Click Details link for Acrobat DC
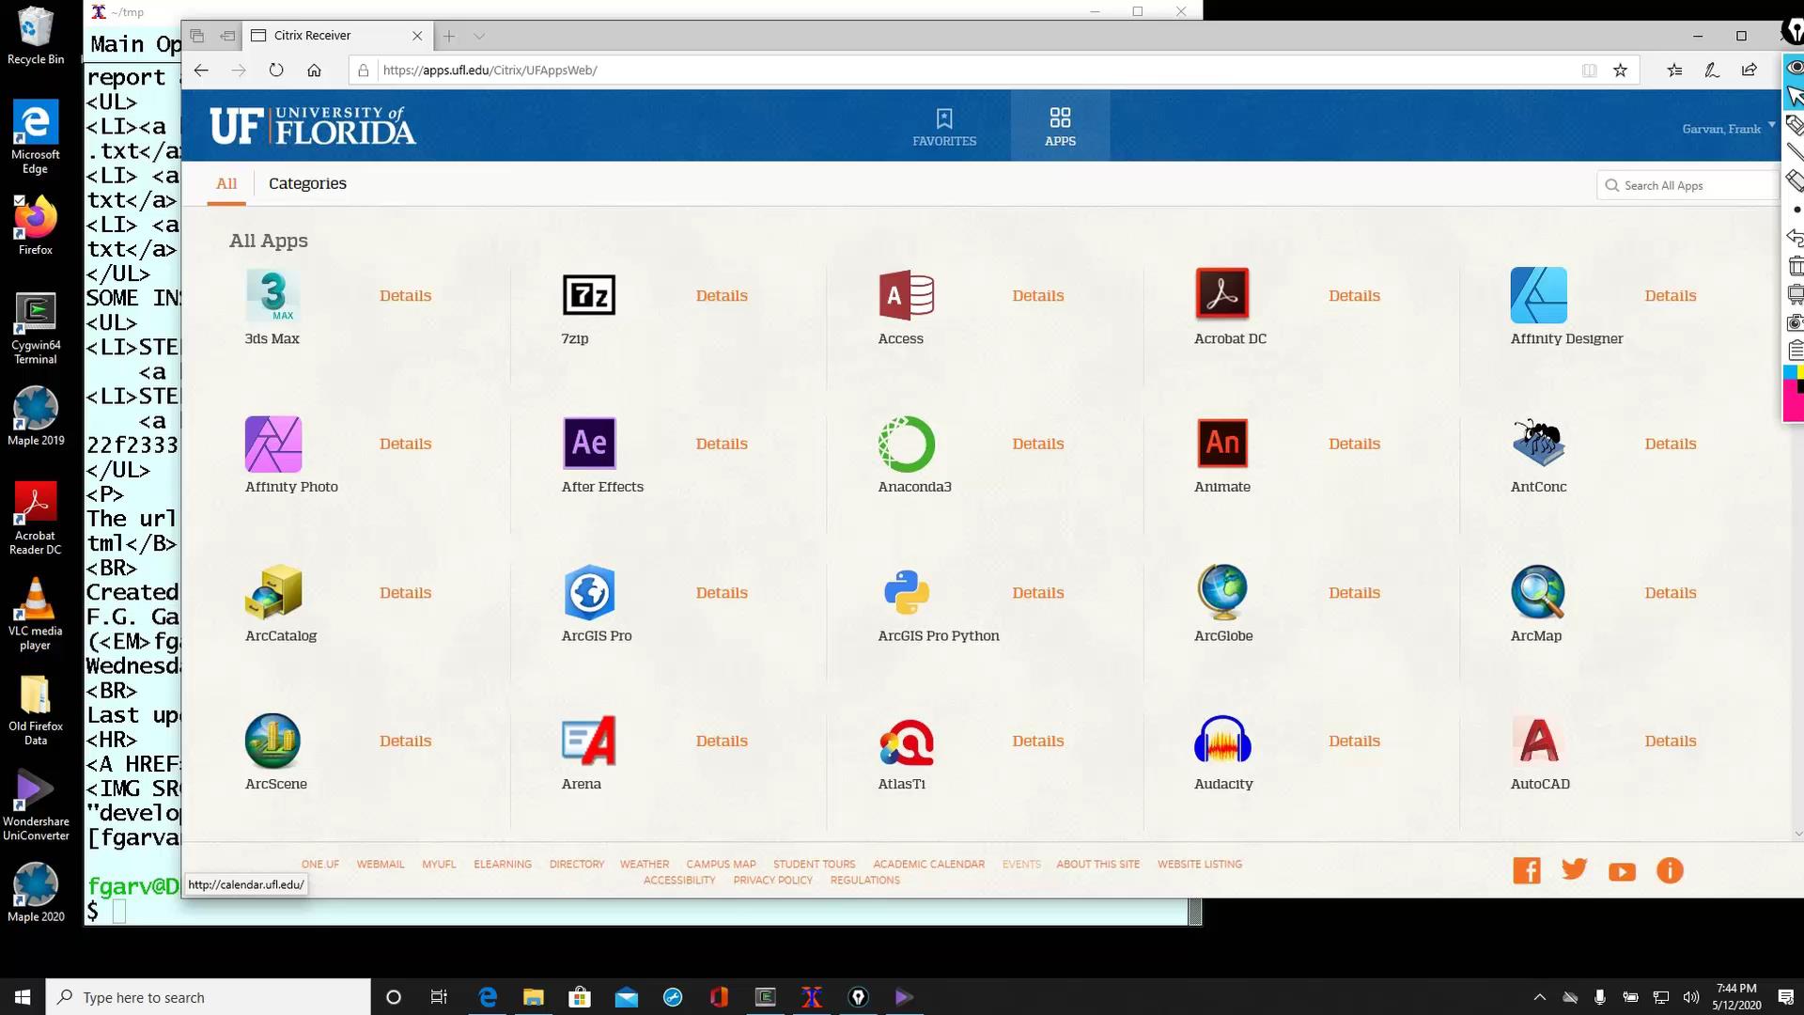The image size is (1804, 1015). (x=1354, y=295)
